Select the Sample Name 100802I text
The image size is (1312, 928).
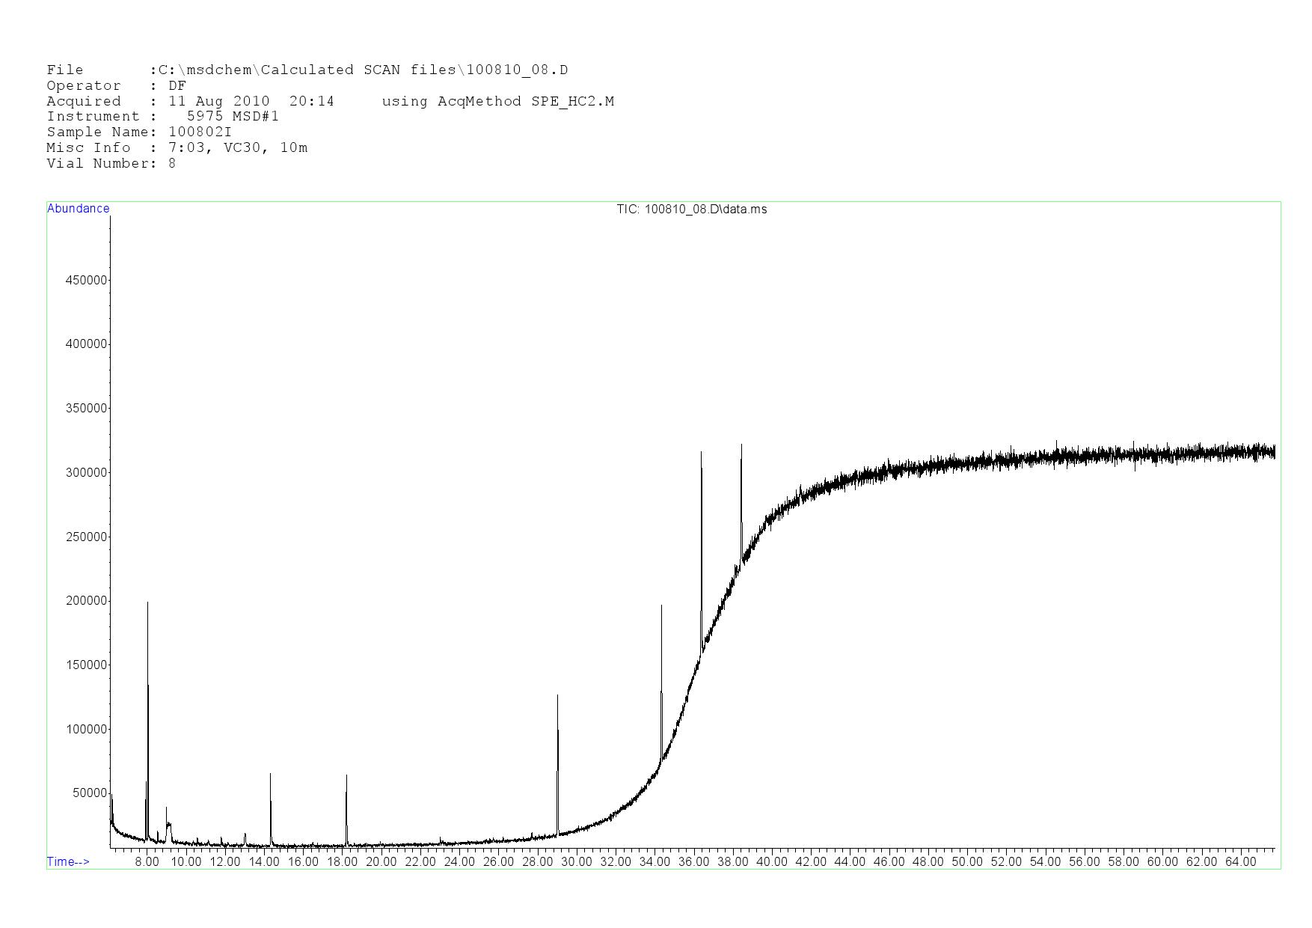click(x=139, y=132)
